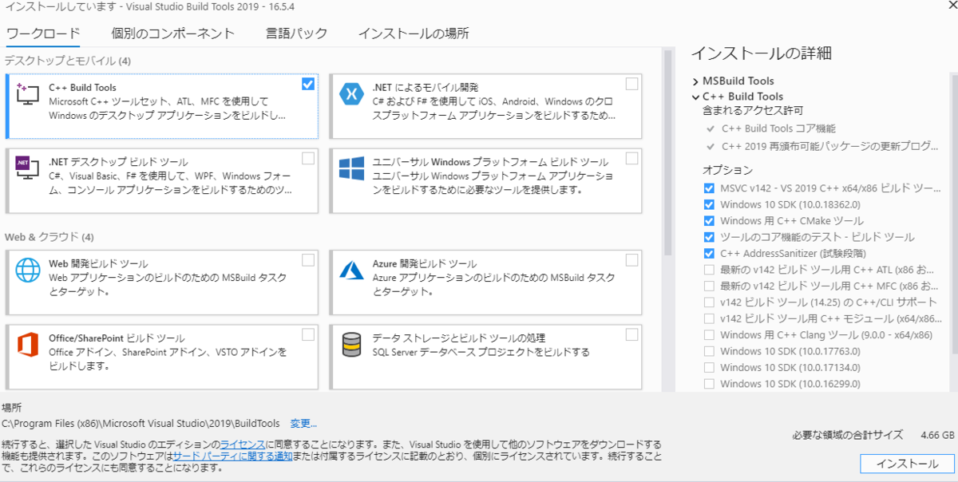Check Windows 10 SDK (10.0.17134.0) option

click(x=709, y=368)
